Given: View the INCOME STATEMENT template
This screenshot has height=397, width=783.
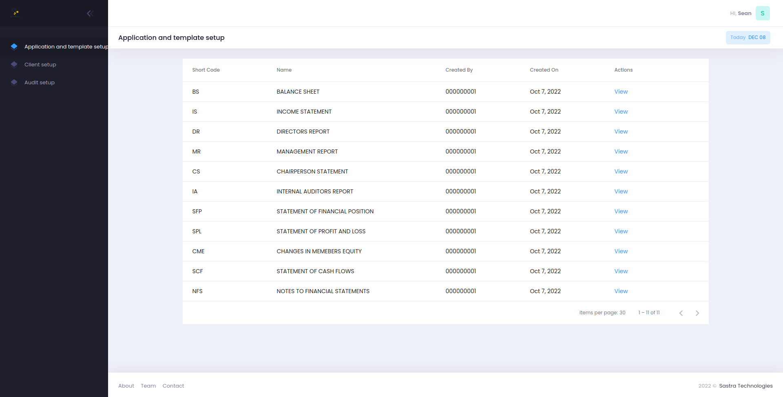Looking at the screenshot, I should (621, 112).
